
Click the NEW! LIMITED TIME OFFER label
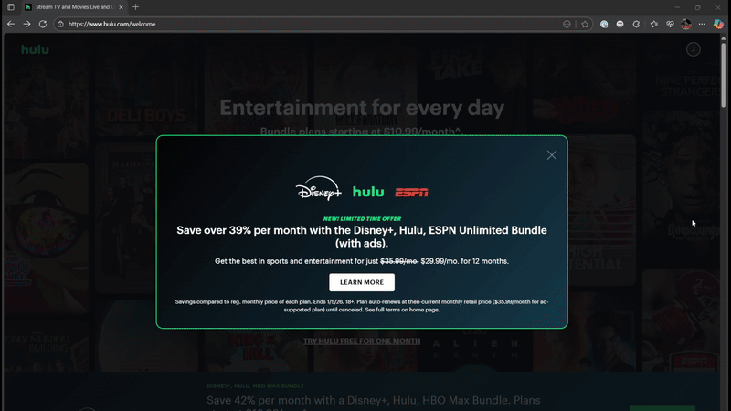point(362,218)
